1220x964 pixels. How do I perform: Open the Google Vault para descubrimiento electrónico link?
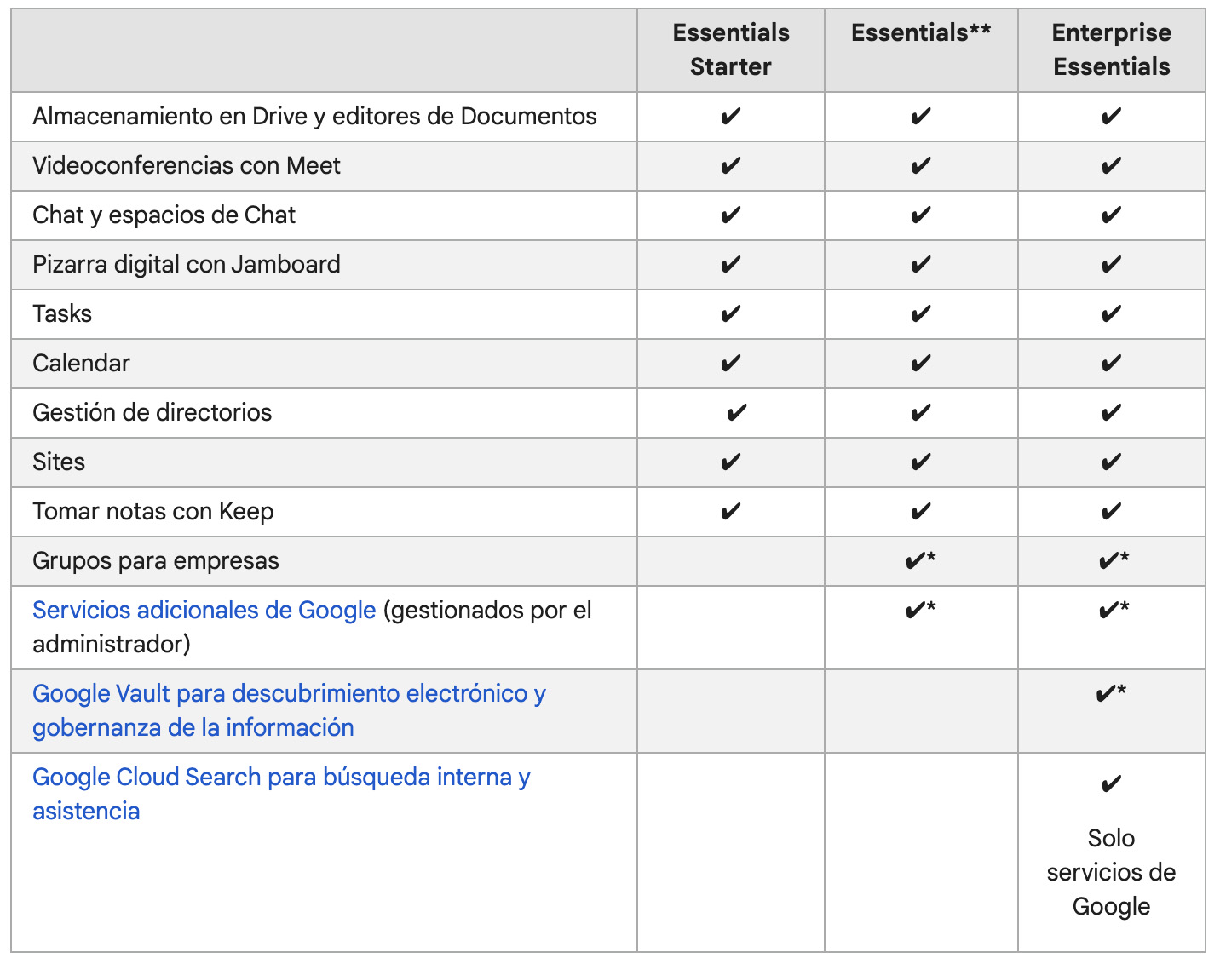click(289, 710)
